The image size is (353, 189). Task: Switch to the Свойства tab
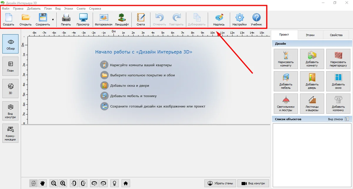tap(336, 35)
